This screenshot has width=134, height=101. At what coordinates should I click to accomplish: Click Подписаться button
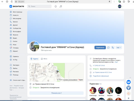[100, 47]
